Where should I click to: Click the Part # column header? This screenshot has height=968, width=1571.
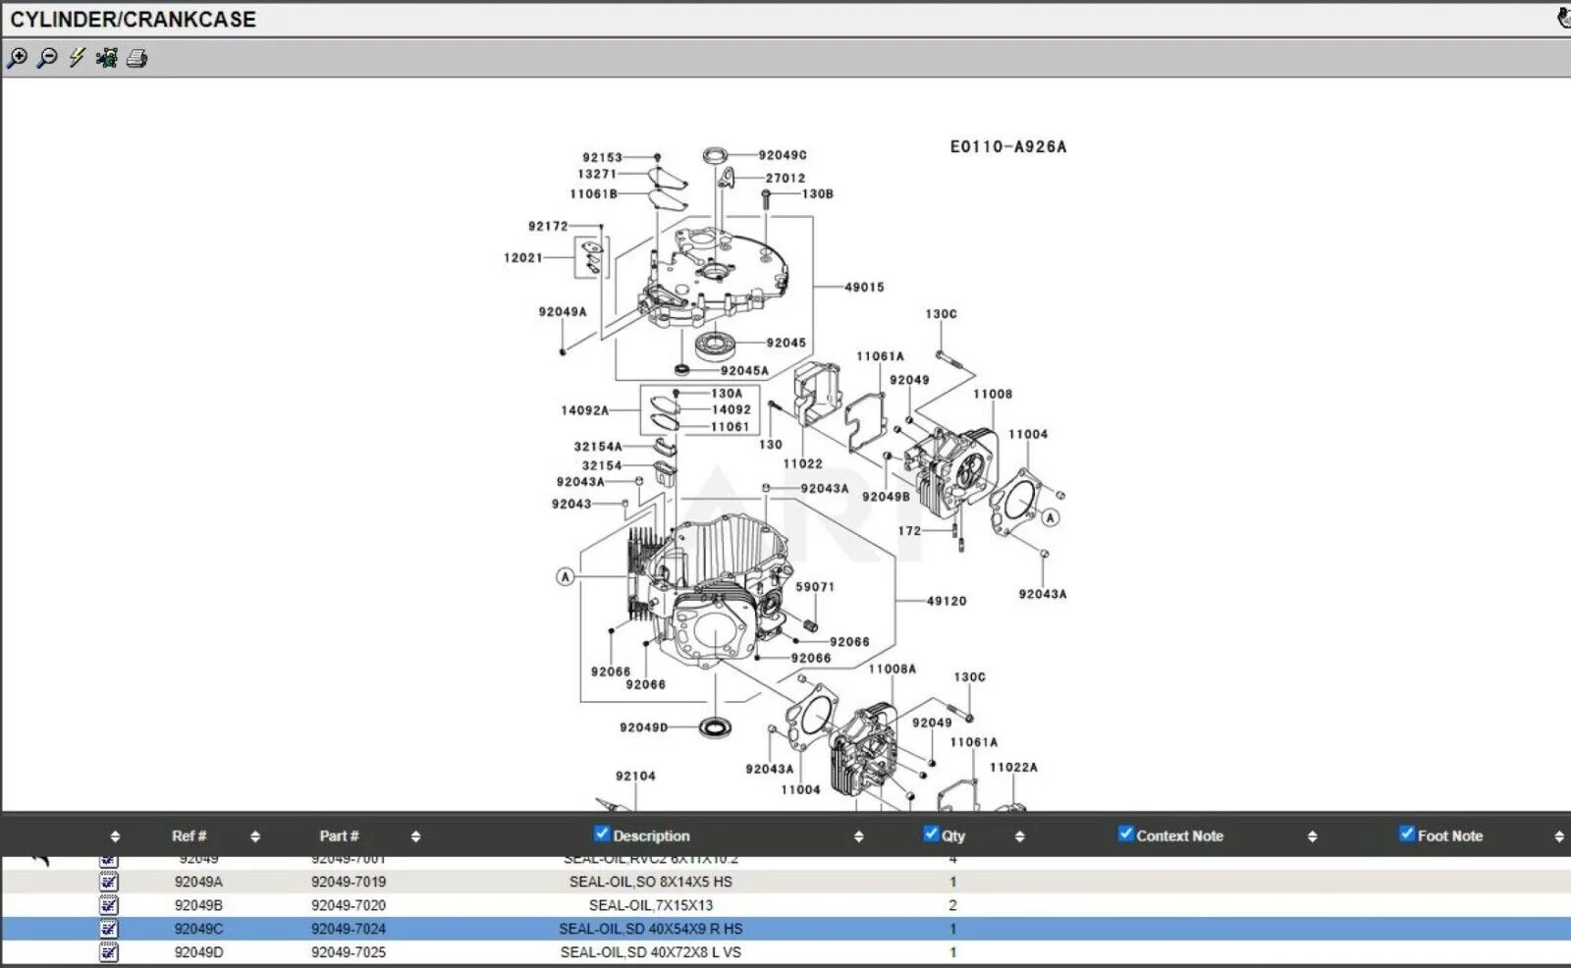coord(339,836)
